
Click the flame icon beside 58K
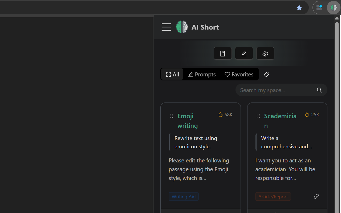(x=221, y=114)
